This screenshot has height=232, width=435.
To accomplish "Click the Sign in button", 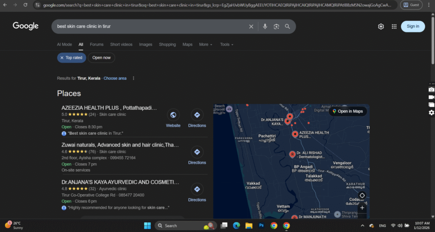I will point(412,26).
